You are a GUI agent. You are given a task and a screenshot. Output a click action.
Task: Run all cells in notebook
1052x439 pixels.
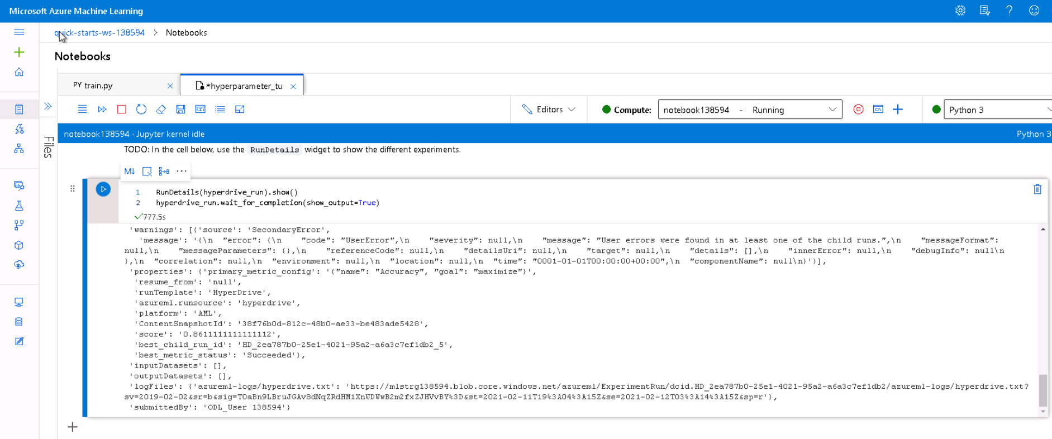102,109
